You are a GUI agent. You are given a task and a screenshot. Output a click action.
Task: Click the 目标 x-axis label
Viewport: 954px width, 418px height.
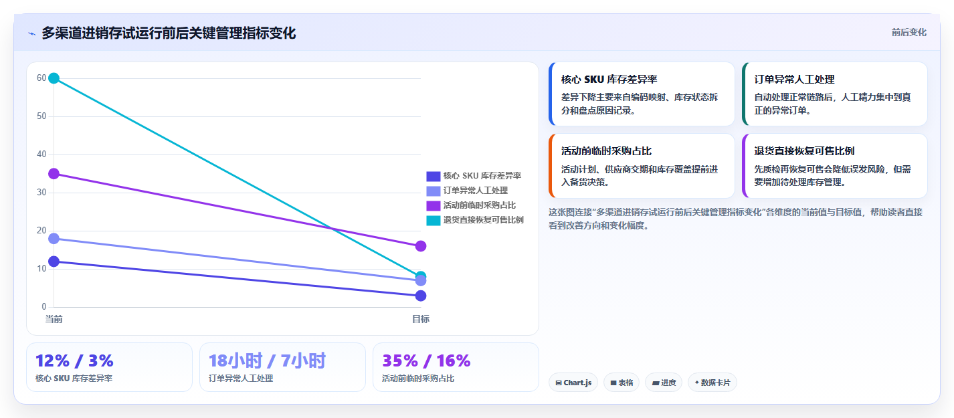421,319
